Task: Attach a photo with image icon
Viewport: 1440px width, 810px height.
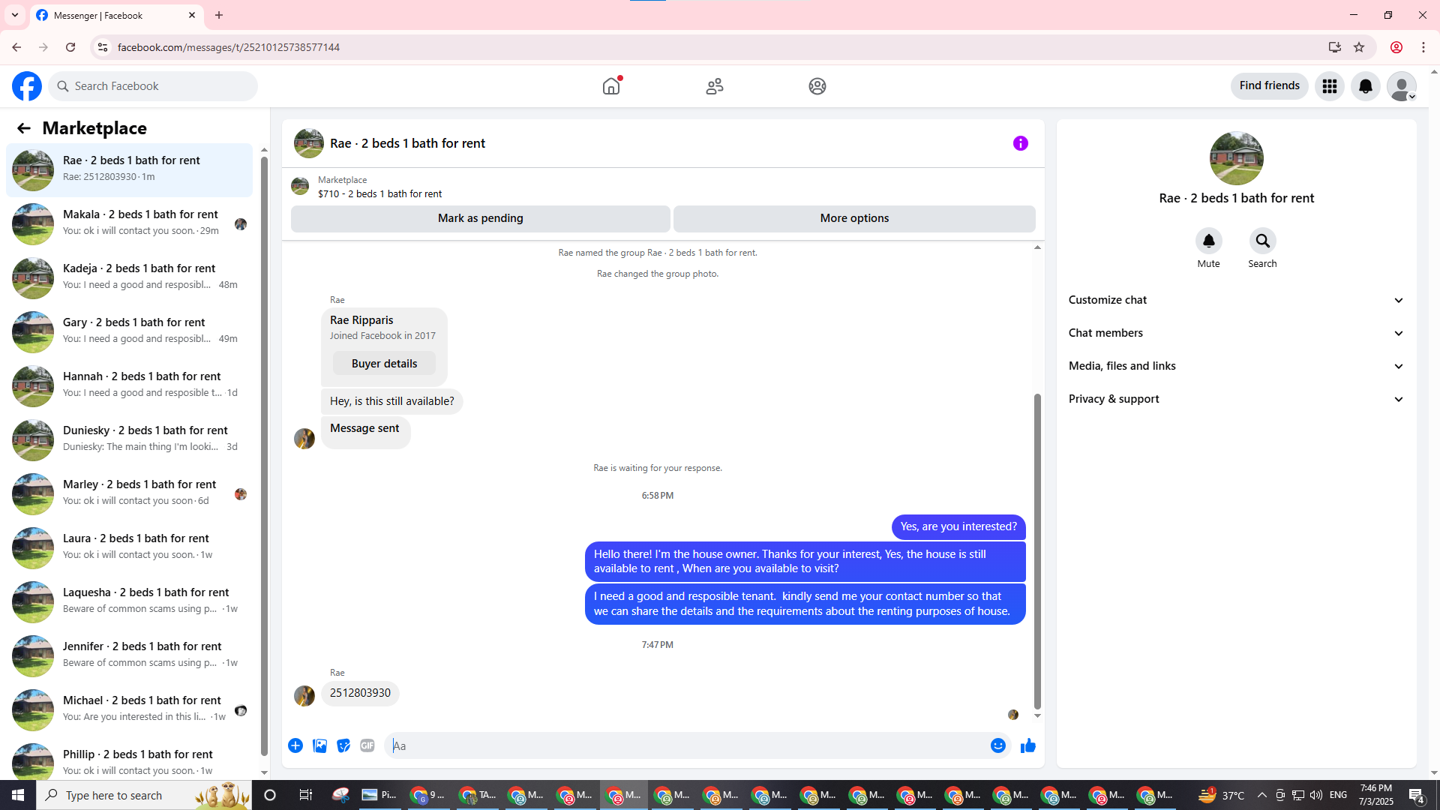Action: point(319,745)
